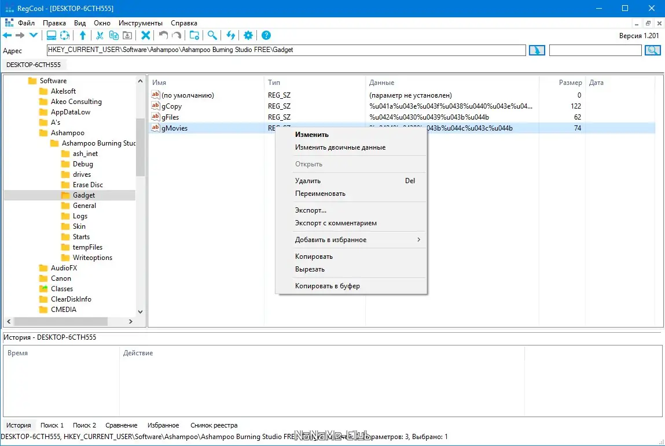Click the Redo icon

pyautogui.click(x=177, y=36)
